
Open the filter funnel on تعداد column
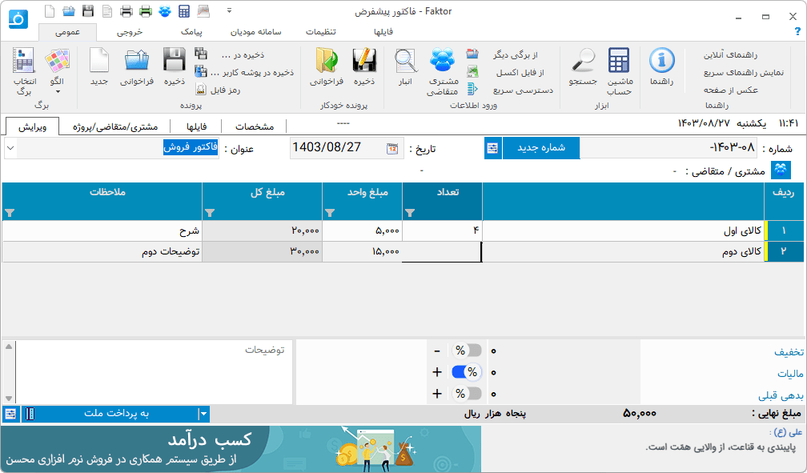pyautogui.click(x=411, y=211)
